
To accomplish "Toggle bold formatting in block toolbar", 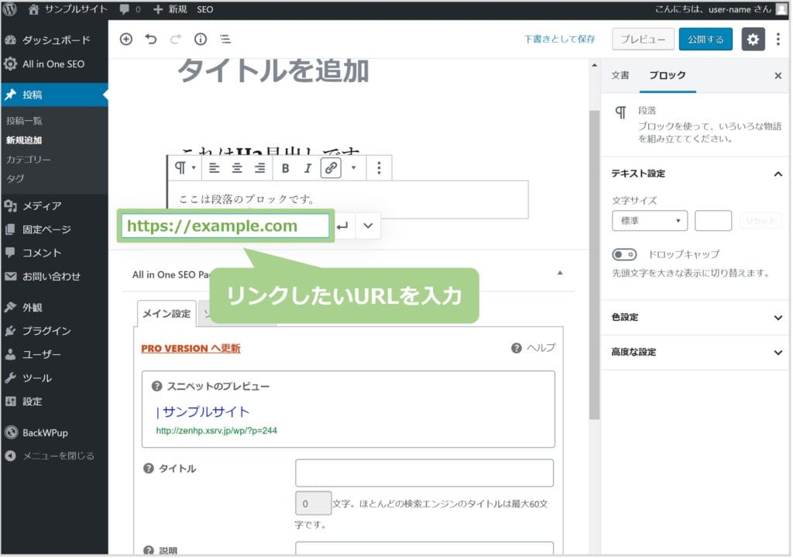I will pyautogui.click(x=285, y=168).
